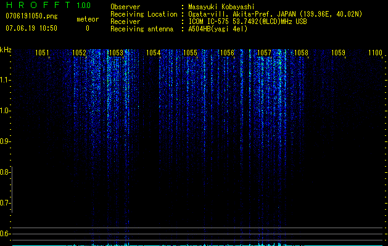
Task: Click time marker 1053 on the axis
Action: tap(116, 53)
